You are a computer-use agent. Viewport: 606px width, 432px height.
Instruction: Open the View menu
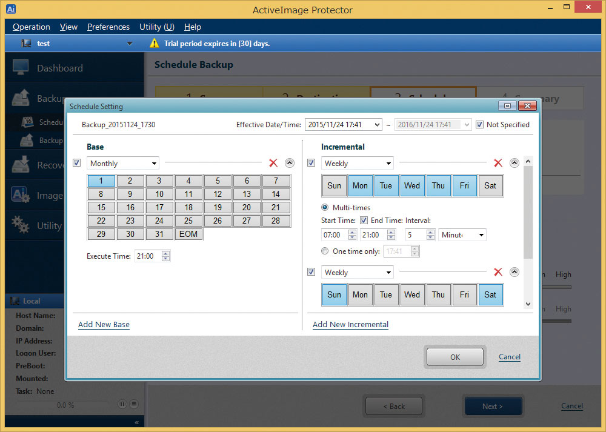click(69, 27)
